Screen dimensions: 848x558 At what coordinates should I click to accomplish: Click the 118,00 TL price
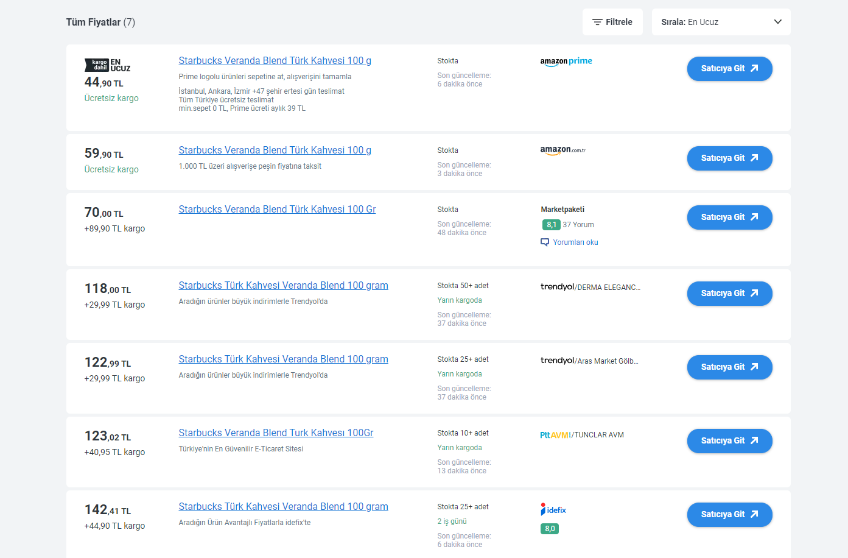[x=108, y=289]
